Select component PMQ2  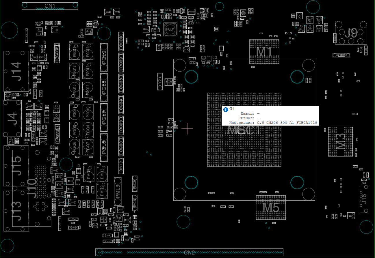coord(102,191)
